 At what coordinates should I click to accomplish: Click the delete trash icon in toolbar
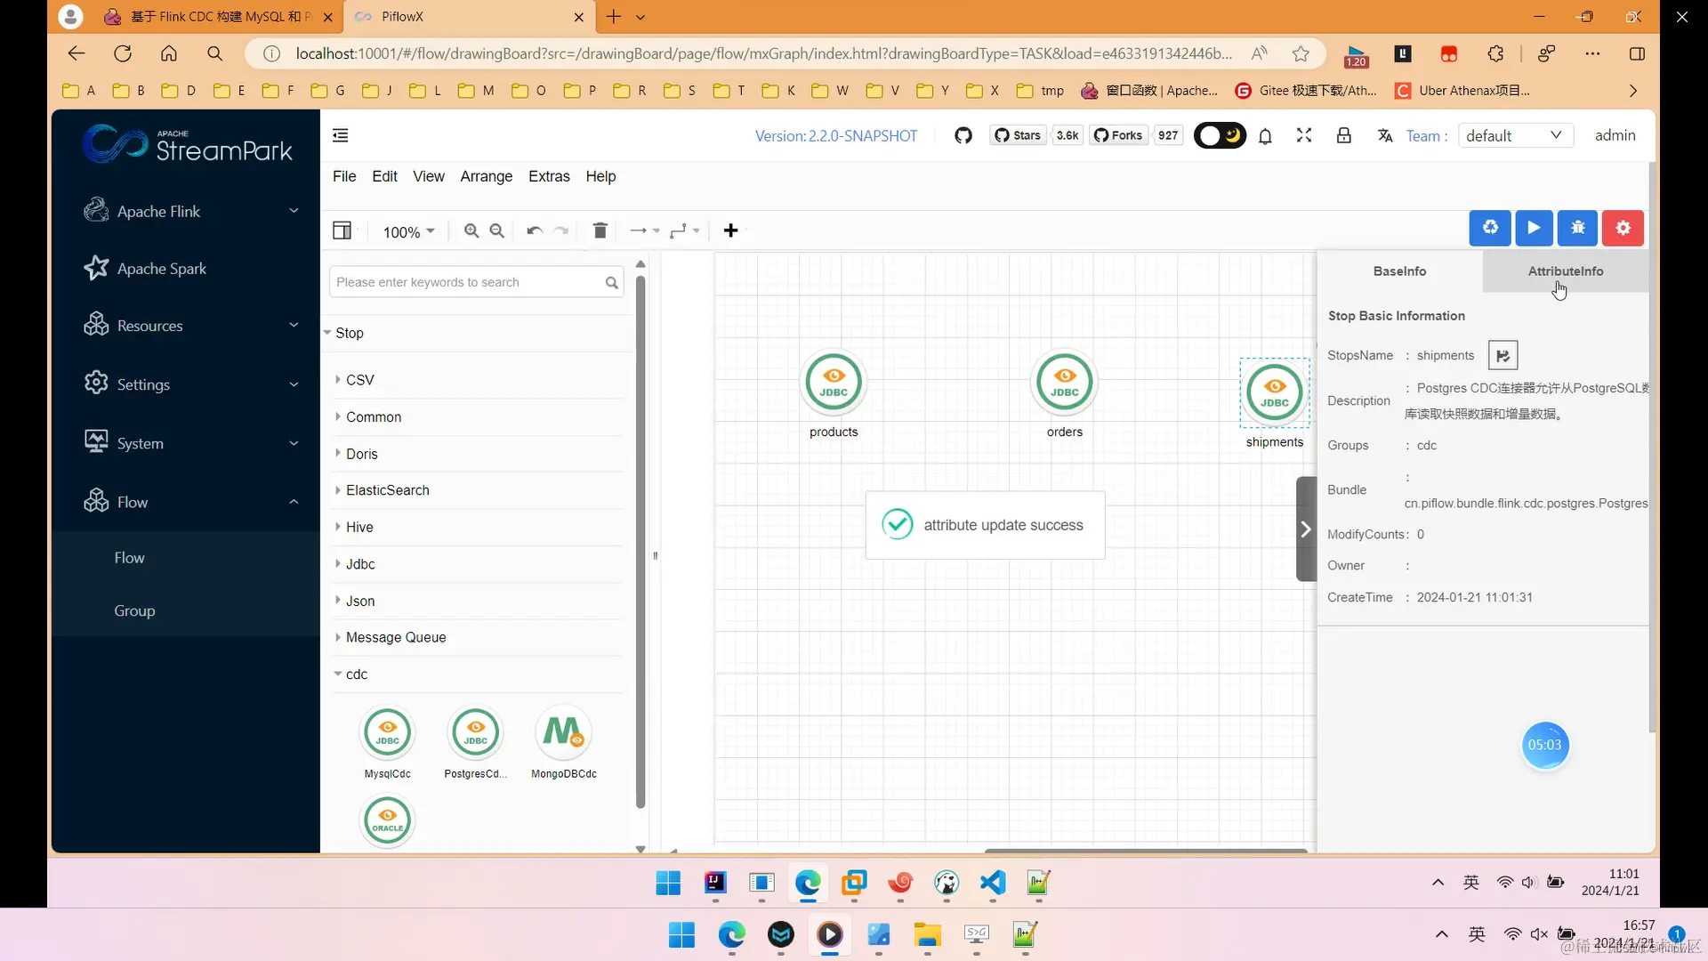(x=600, y=231)
